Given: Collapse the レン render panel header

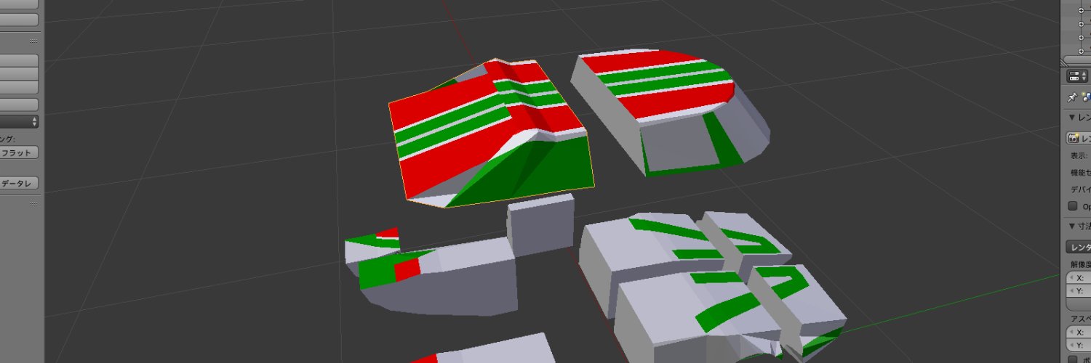Looking at the screenshot, I should coord(1079,118).
